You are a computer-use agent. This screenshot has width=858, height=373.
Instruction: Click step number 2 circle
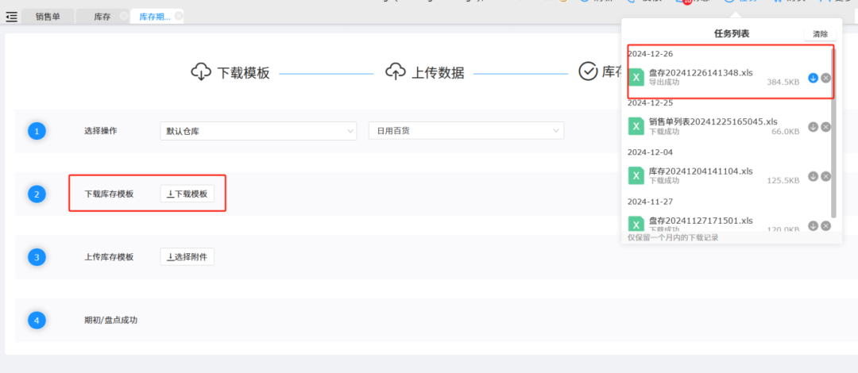point(37,194)
